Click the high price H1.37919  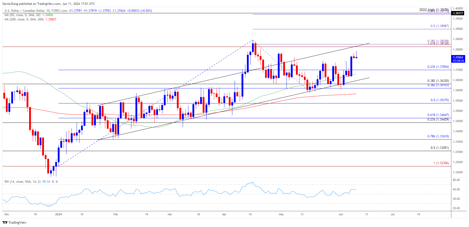[x=90, y=11]
